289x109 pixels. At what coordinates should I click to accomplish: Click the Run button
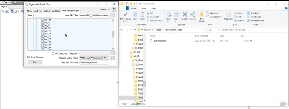pos(34,62)
